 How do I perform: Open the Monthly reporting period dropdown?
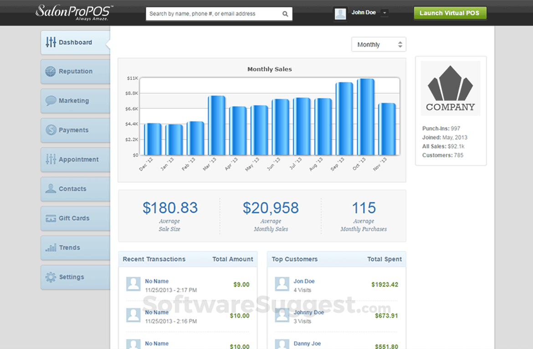[379, 44]
